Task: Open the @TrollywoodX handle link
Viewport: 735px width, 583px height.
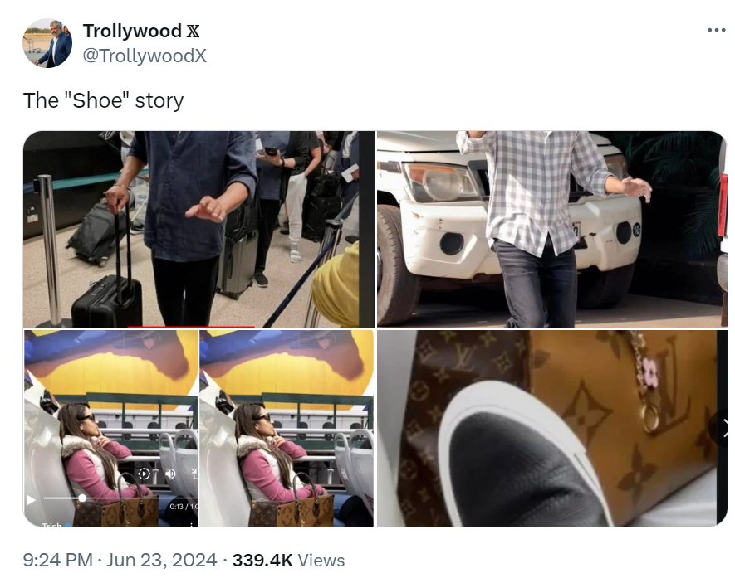Action: [145, 56]
